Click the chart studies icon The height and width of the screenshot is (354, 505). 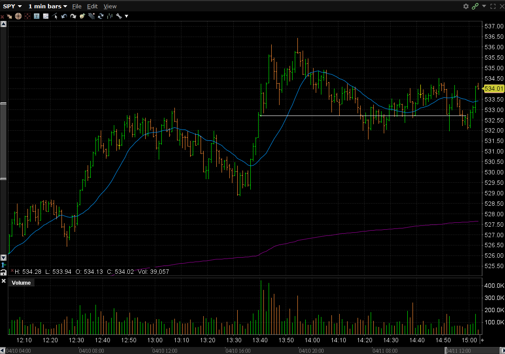pyautogui.click(x=46, y=16)
